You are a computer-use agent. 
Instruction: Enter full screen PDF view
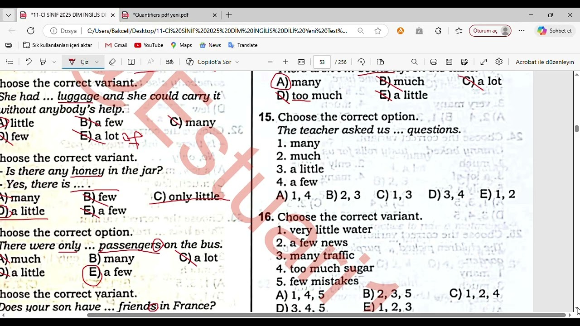483,62
